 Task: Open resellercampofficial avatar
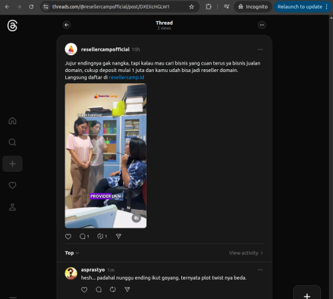(x=71, y=49)
